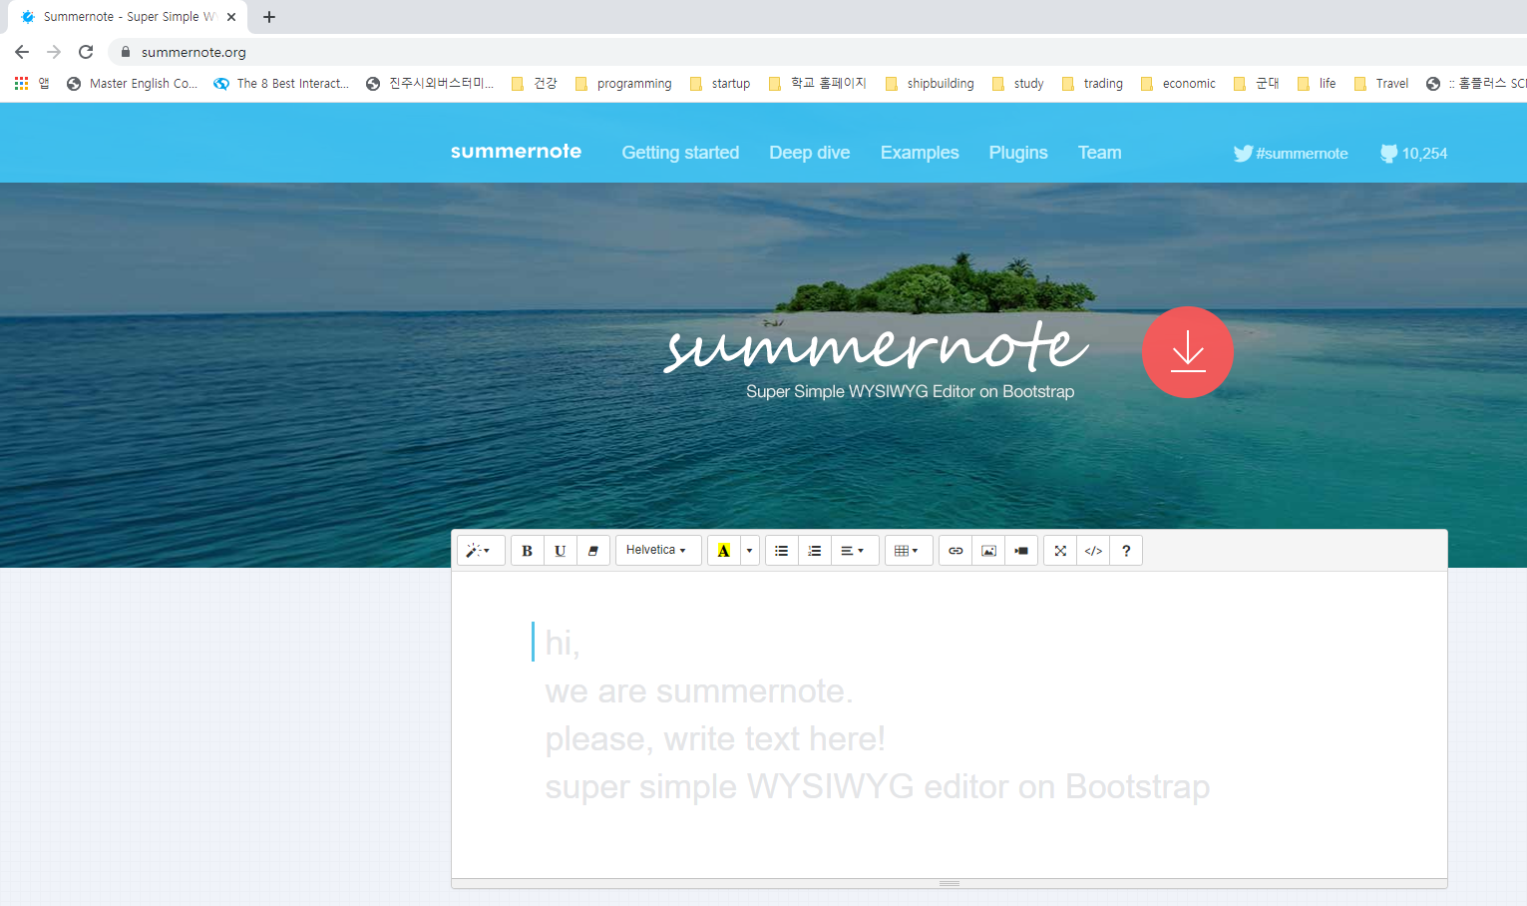Open the programming bookmarks folder
Image resolution: width=1527 pixels, height=906 pixels.
(623, 84)
